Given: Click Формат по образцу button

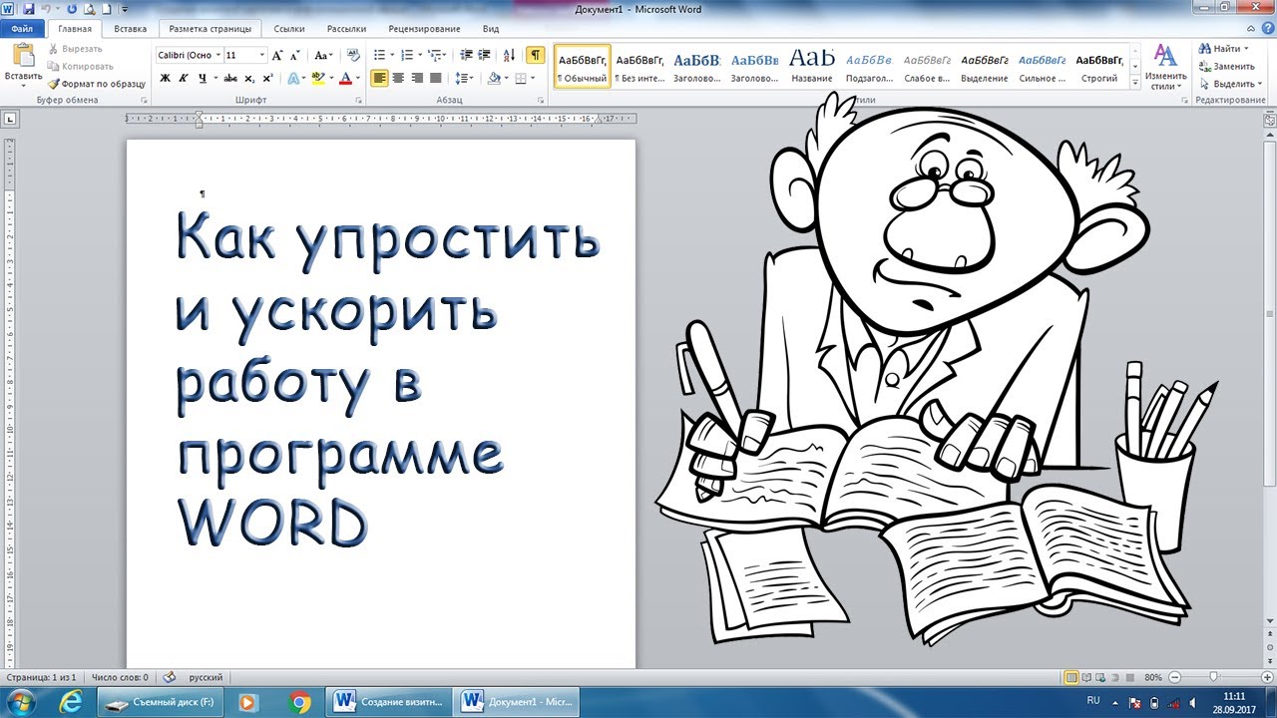Looking at the screenshot, I should pos(96,84).
